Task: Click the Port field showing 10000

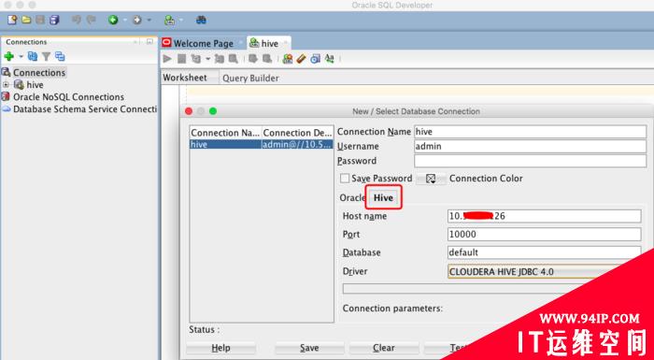Action: tap(545, 235)
